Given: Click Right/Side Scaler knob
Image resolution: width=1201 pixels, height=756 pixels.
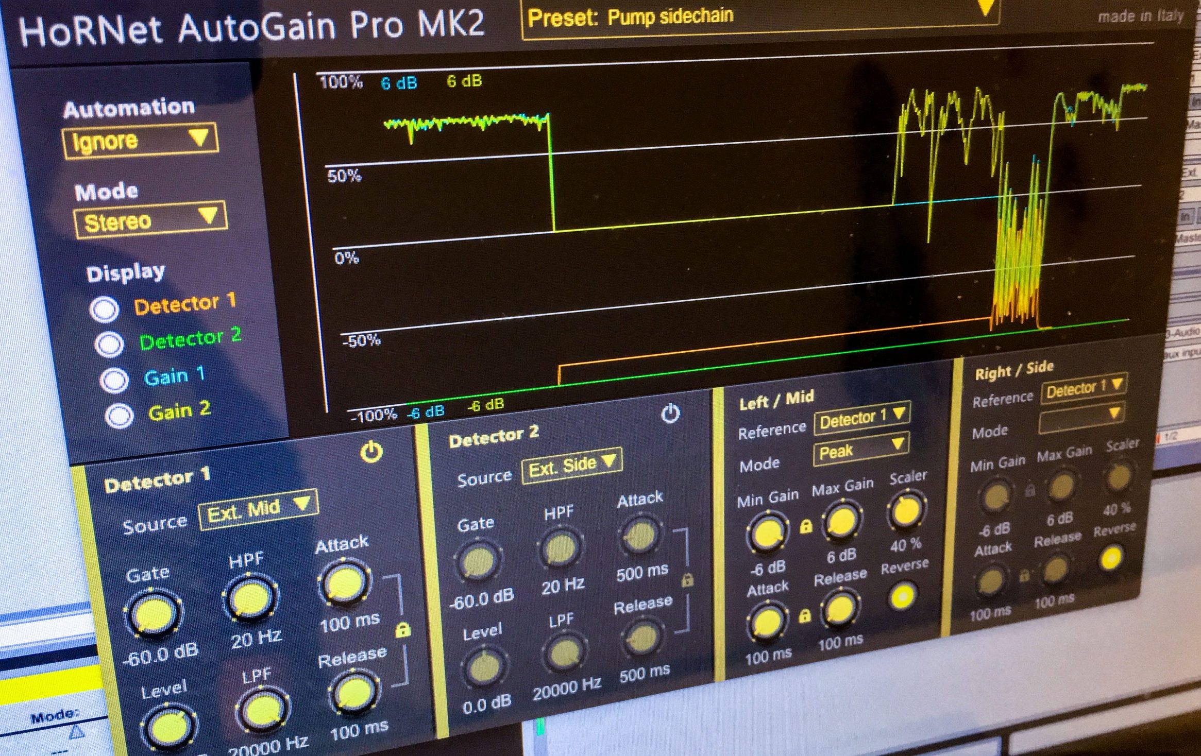Looking at the screenshot, I should [1118, 476].
